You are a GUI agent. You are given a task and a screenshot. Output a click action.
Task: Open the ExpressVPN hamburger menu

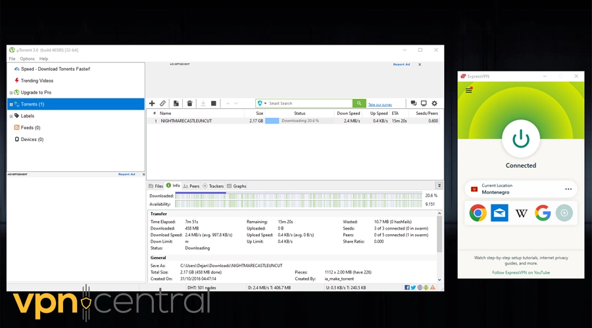[x=468, y=91]
